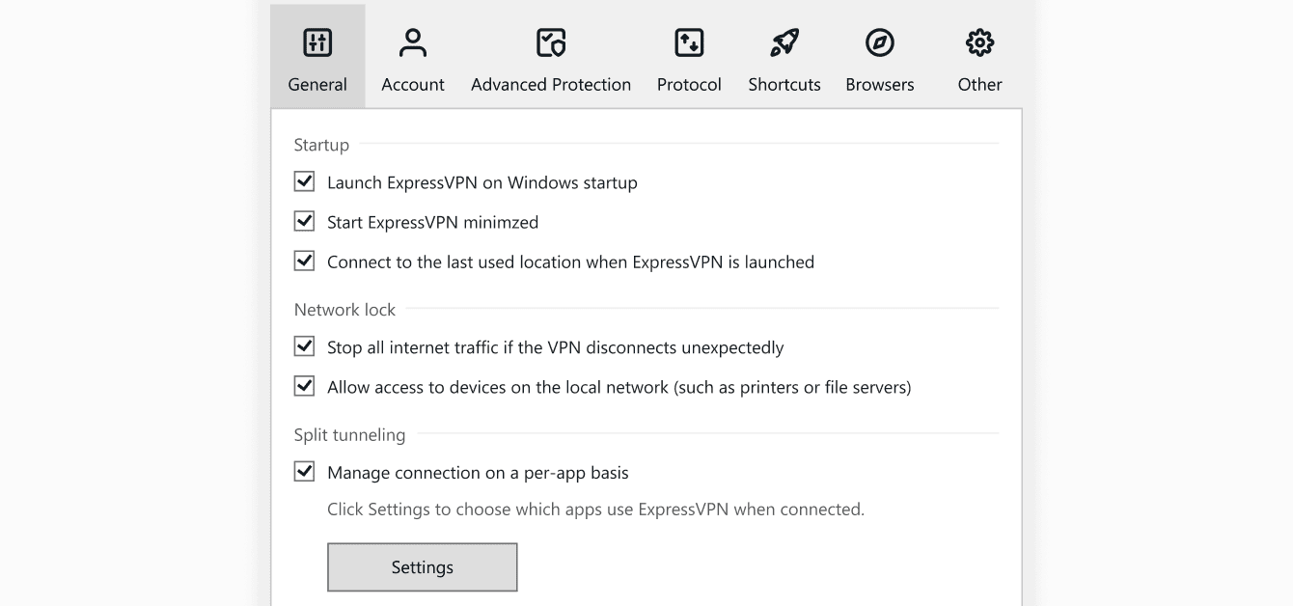The height and width of the screenshot is (606, 1293).
Task: Click the Browsers compass icon
Action: [879, 42]
